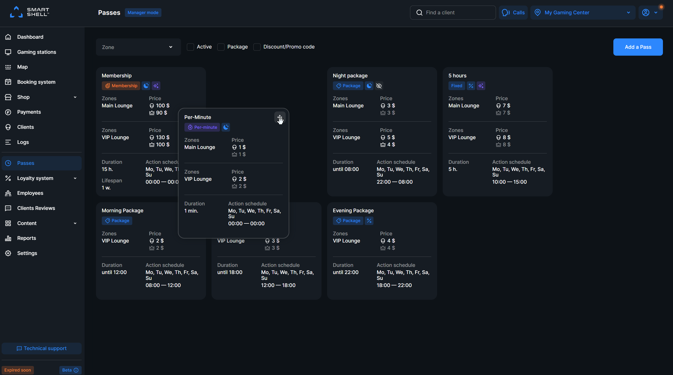Go to Gaming stations in the sidebar
Viewport: 673px width, 375px height.
click(x=37, y=52)
